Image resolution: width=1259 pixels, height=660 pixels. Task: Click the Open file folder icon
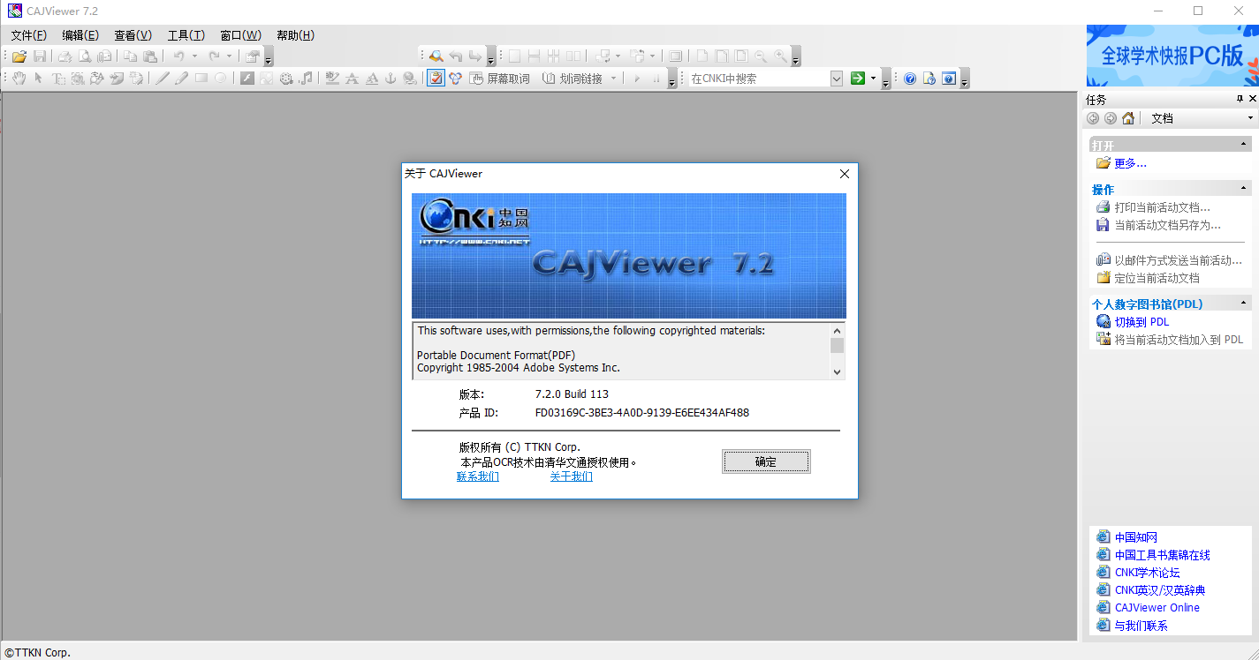19,56
